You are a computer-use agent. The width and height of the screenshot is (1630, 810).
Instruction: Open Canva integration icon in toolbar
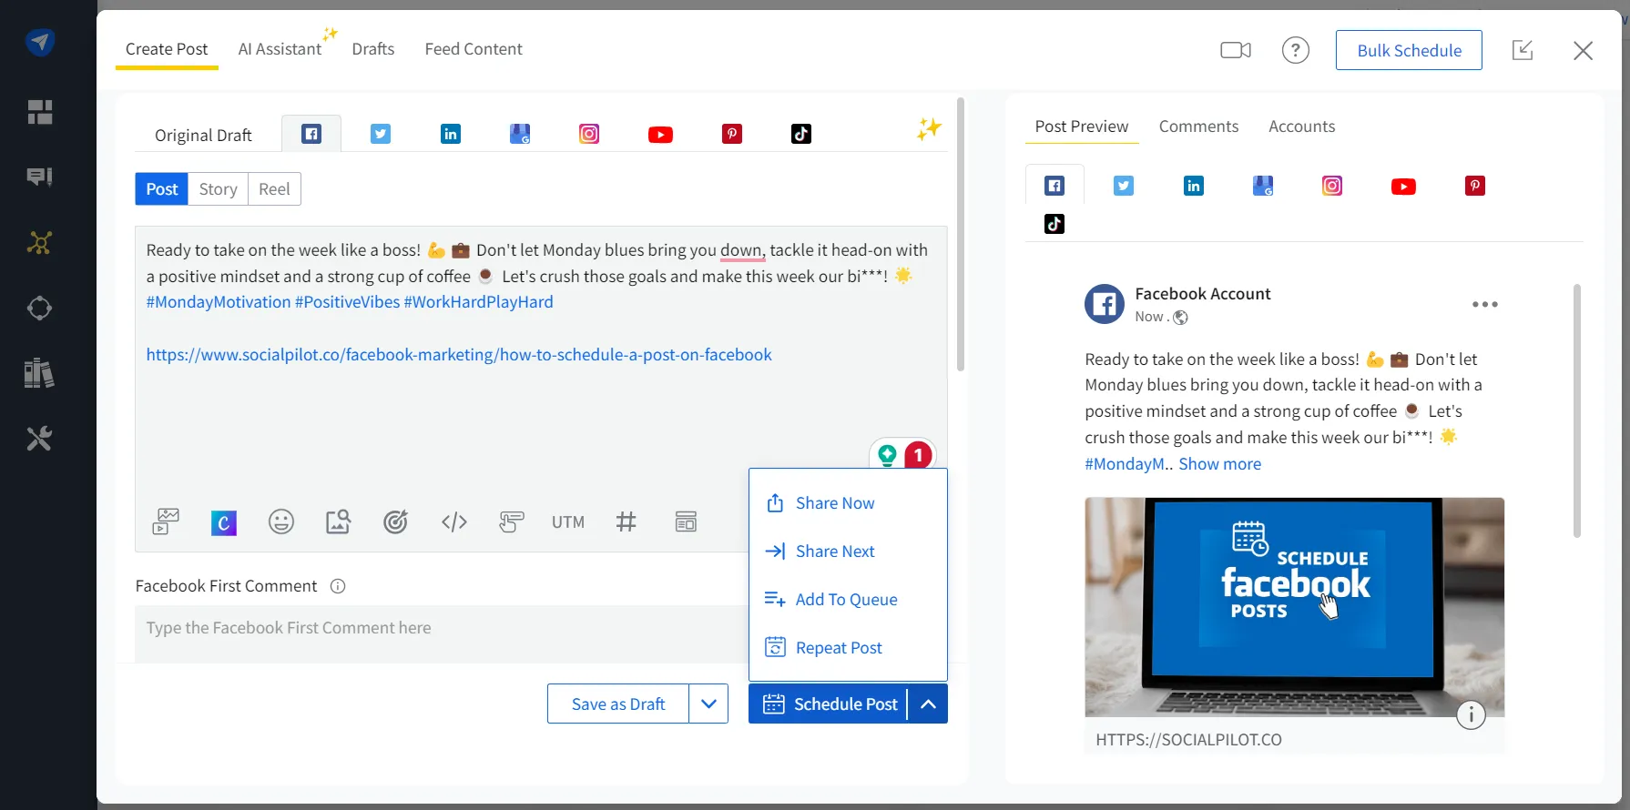coord(224,522)
